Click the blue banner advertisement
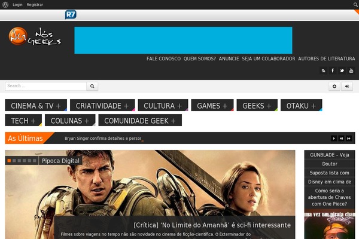 [x=183, y=40]
